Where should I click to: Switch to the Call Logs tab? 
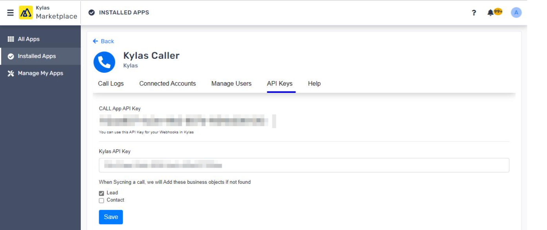pos(111,83)
